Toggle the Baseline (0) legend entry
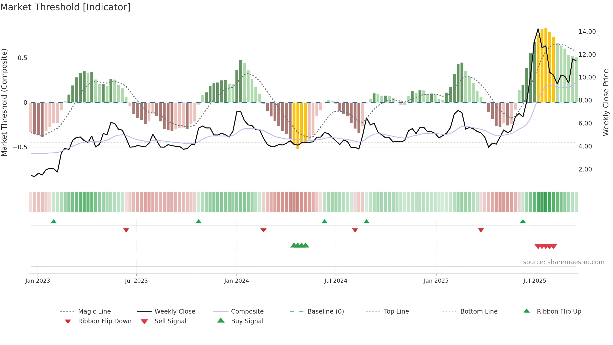 317,311
